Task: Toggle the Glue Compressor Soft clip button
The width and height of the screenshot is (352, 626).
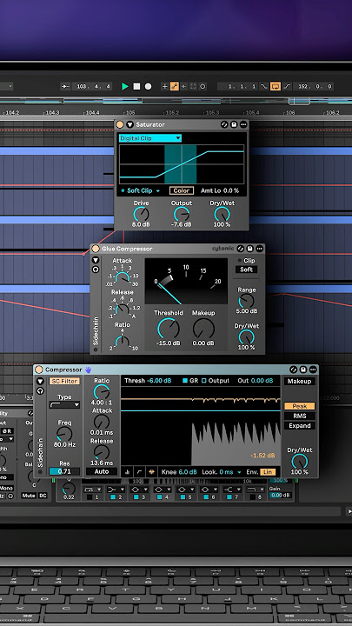Action: point(246,270)
